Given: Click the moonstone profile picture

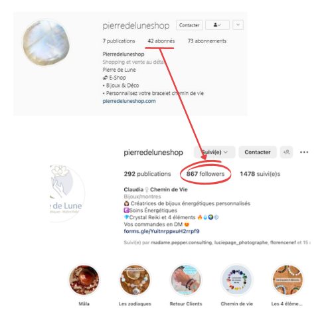Looking at the screenshot, I should click(x=46, y=42).
